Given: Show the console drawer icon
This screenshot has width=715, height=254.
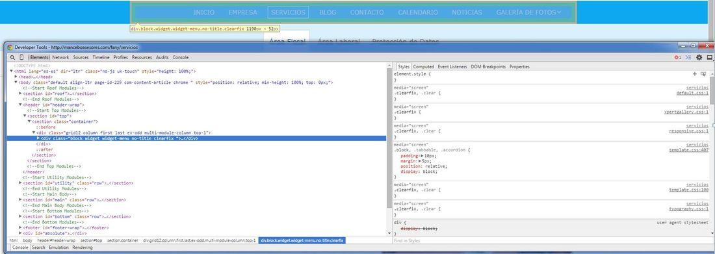Looking at the screenshot, I should click(x=688, y=57).
